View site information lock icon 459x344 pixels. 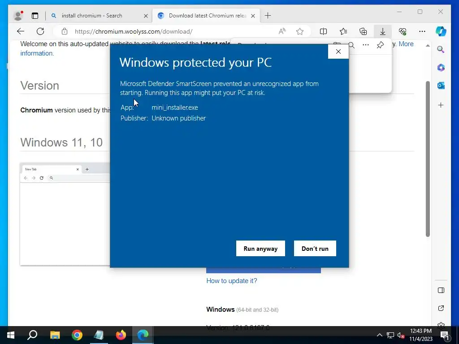pos(65,31)
